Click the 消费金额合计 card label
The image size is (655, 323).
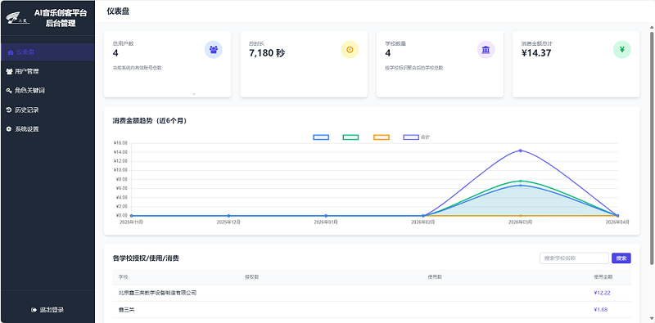pyautogui.click(x=537, y=43)
